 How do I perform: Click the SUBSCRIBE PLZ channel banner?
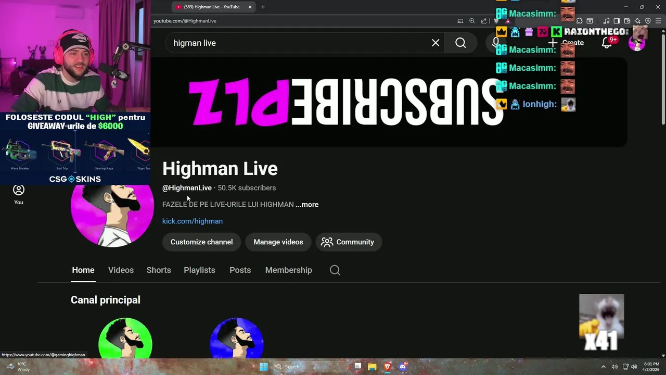[389, 103]
